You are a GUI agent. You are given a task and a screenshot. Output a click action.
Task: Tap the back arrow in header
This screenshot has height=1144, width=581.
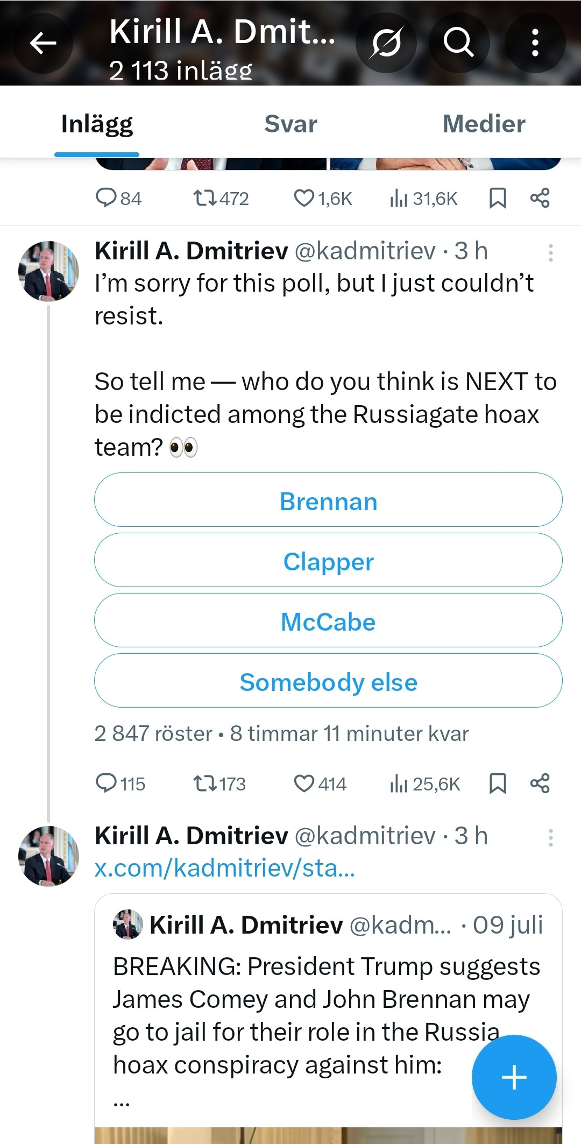43,43
